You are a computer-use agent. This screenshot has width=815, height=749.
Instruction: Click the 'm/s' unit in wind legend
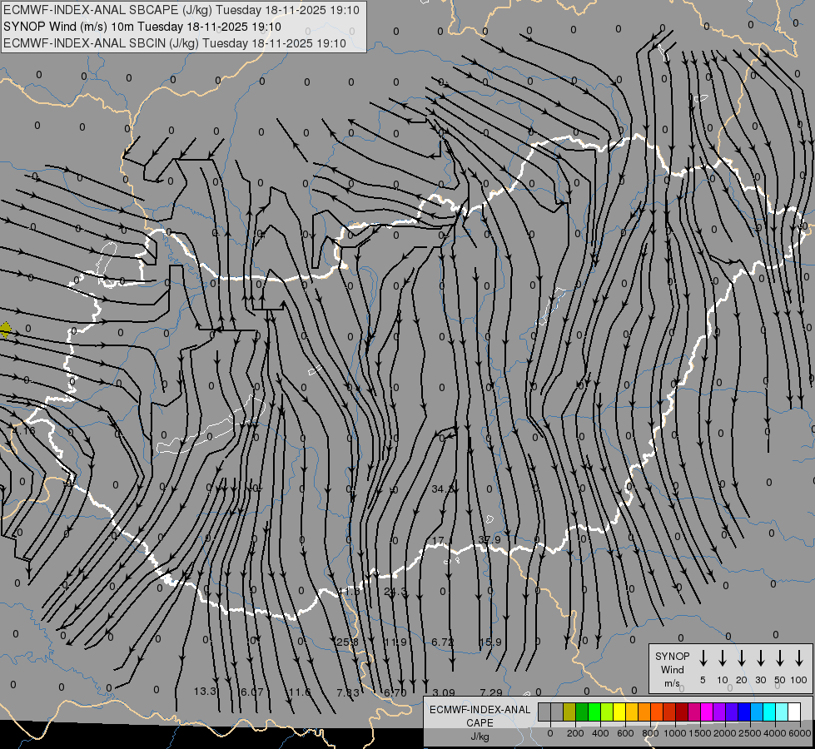click(x=672, y=683)
